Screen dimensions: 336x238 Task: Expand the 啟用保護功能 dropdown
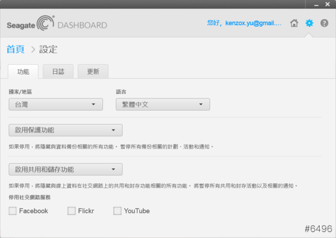click(x=66, y=130)
